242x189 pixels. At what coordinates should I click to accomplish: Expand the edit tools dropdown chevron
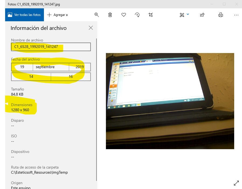[x=188, y=14]
